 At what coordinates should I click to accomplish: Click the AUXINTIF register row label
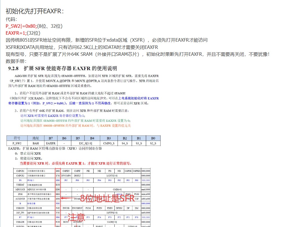pos(20,199)
